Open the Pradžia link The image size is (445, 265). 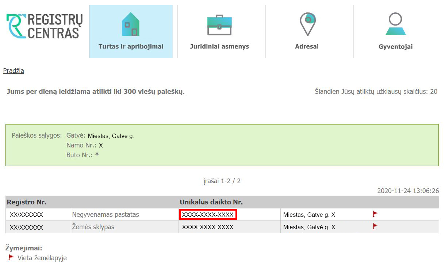tap(13, 70)
